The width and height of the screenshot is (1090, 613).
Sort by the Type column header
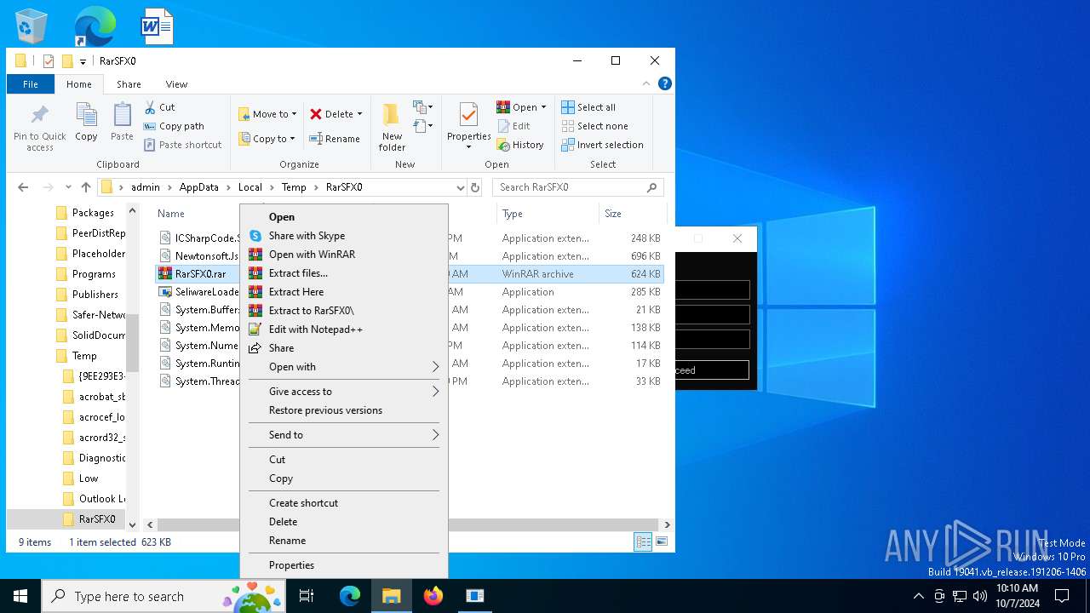[547, 214]
